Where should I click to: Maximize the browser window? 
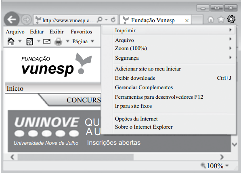[217, 8]
